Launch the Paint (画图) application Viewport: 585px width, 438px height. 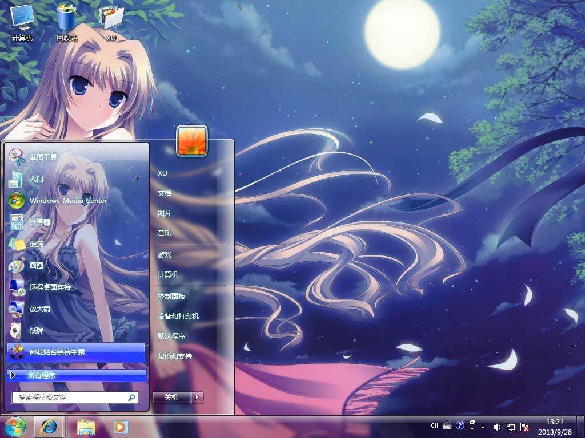pos(37,265)
